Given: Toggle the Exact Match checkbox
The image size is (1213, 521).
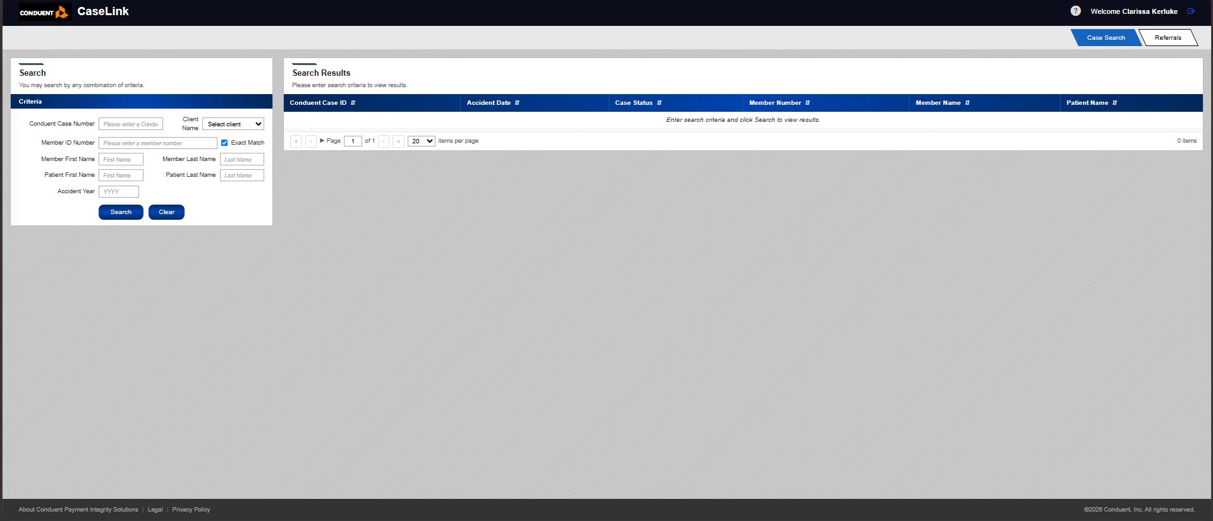Looking at the screenshot, I should click(x=224, y=143).
